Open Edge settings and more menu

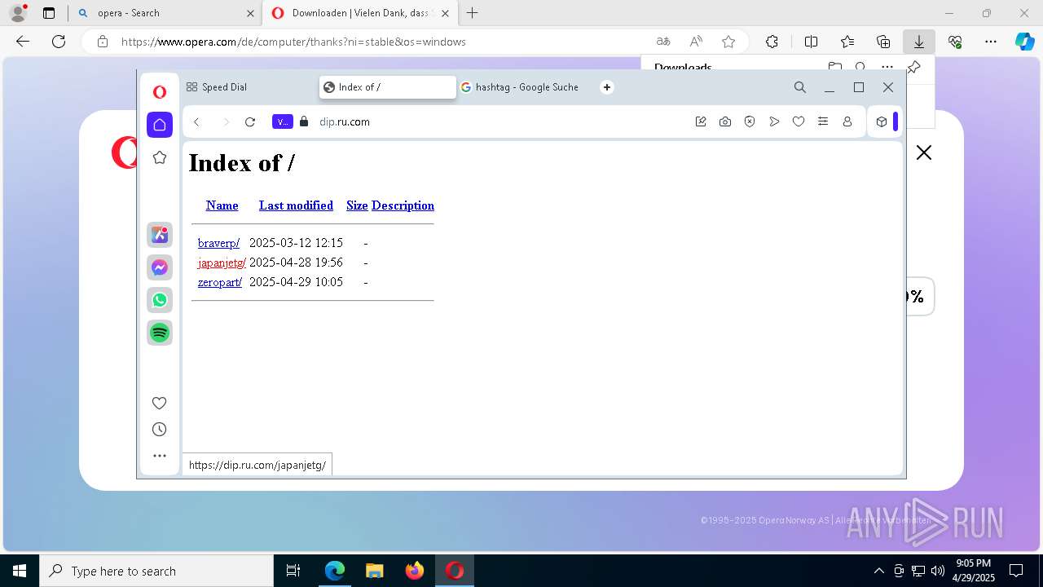click(991, 42)
